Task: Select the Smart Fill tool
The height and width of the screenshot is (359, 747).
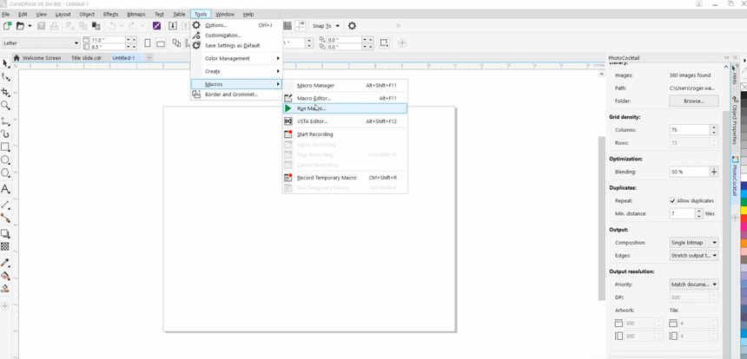Action: tap(5, 288)
